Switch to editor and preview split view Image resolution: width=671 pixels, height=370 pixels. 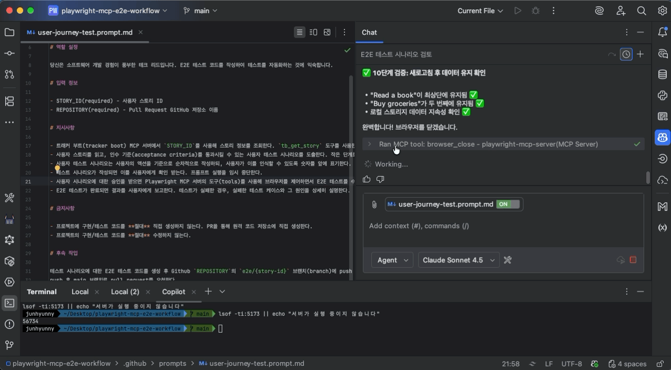point(313,32)
